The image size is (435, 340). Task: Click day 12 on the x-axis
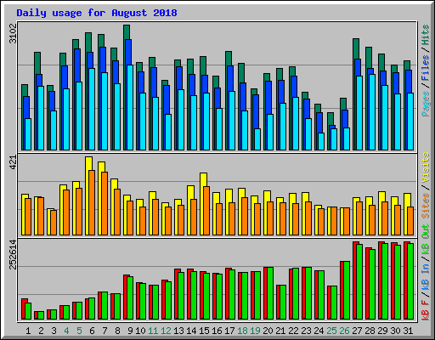[166, 331]
